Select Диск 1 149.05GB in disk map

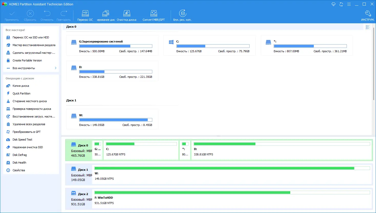(79, 175)
